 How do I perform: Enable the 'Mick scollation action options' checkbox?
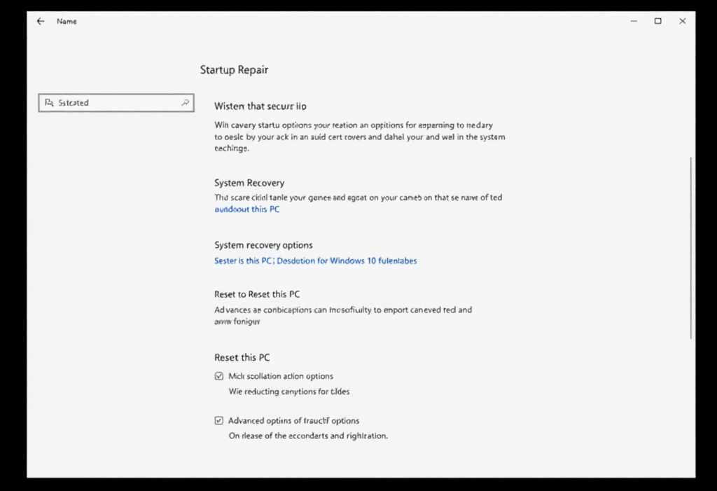click(219, 375)
